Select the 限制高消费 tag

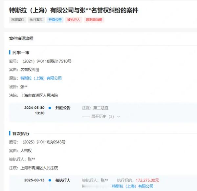pyautogui.click(x=94, y=20)
